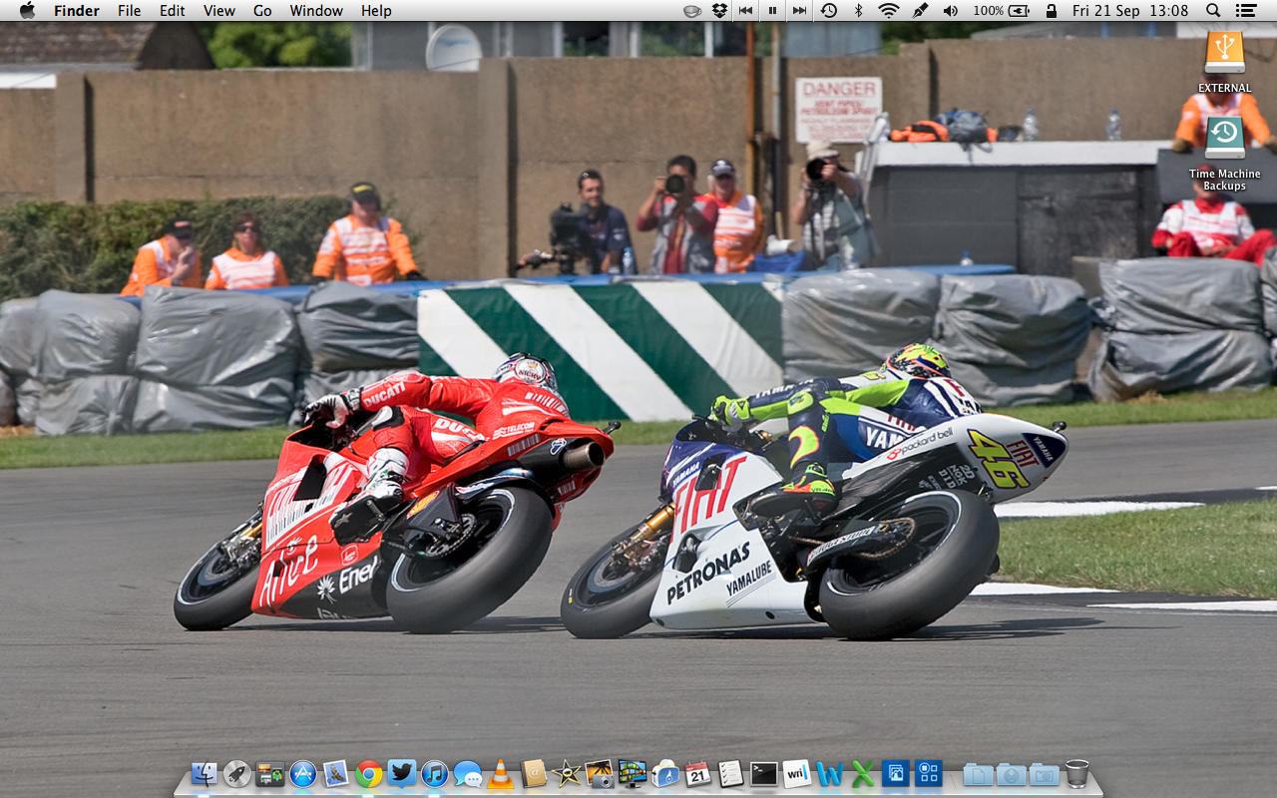The height and width of the screenshot is (798, 1277).
Task: Open the blue W app in Dock
Action: click(830, 773)
